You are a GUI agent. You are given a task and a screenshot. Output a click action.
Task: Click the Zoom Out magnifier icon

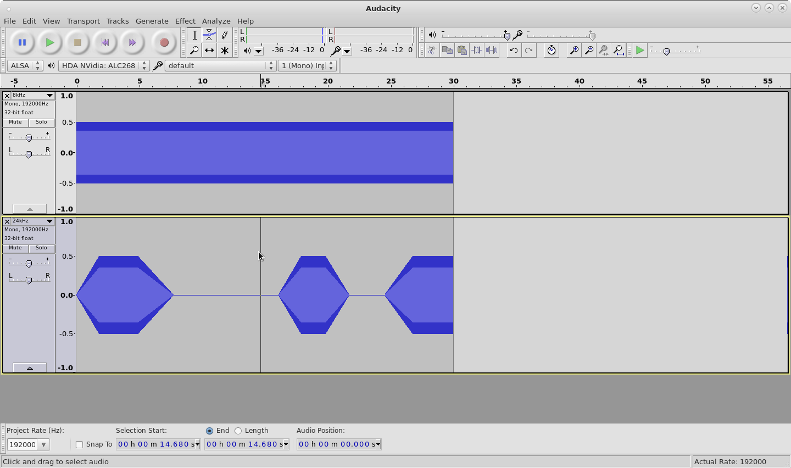pos(589,50)
